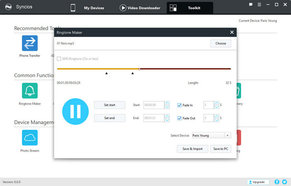Open the Photo Stream tool
Screen dimensions: 291x186
pyautogui.click(x=30, y=137)
